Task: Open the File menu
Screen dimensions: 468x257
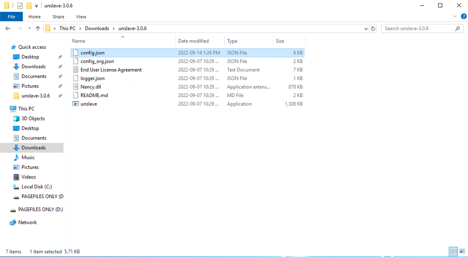Action: [x=11, y=17]
